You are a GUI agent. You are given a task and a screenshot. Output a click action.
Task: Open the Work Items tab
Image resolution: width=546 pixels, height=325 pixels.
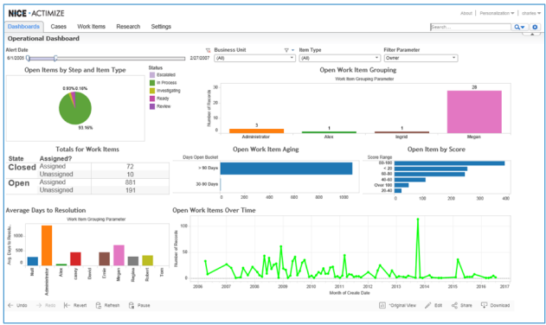(x=91, y=27)
